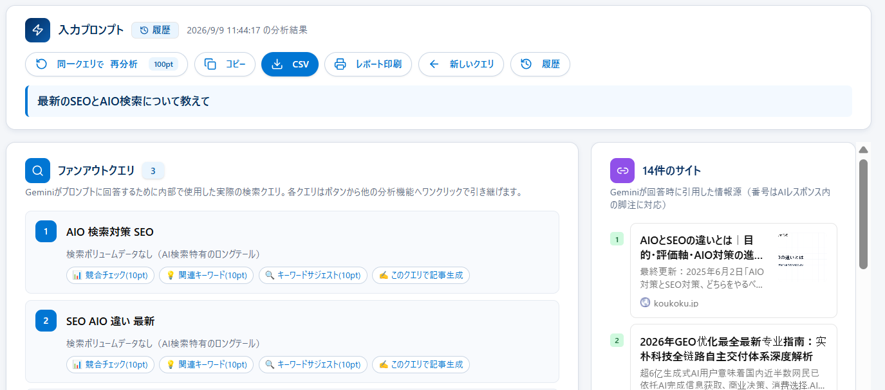Select query text SEO AIO 違い 最新
Viewport: 885px width, 390px height.
tap(111, 321)
